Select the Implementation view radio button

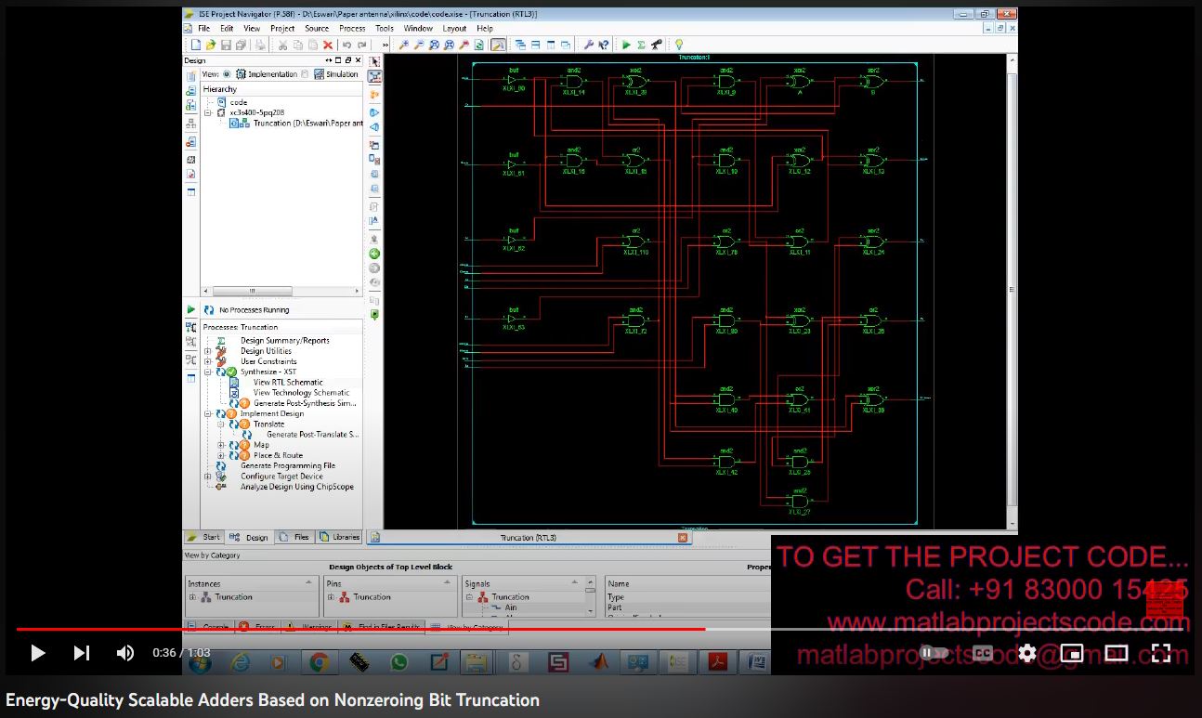point(227,74)
